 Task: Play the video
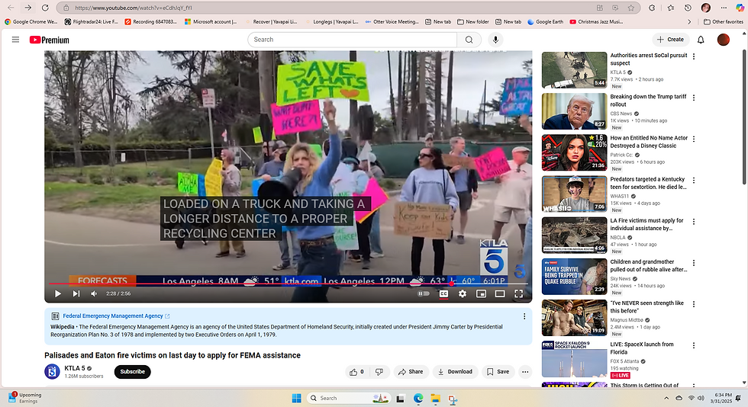(x=58, y=293)
